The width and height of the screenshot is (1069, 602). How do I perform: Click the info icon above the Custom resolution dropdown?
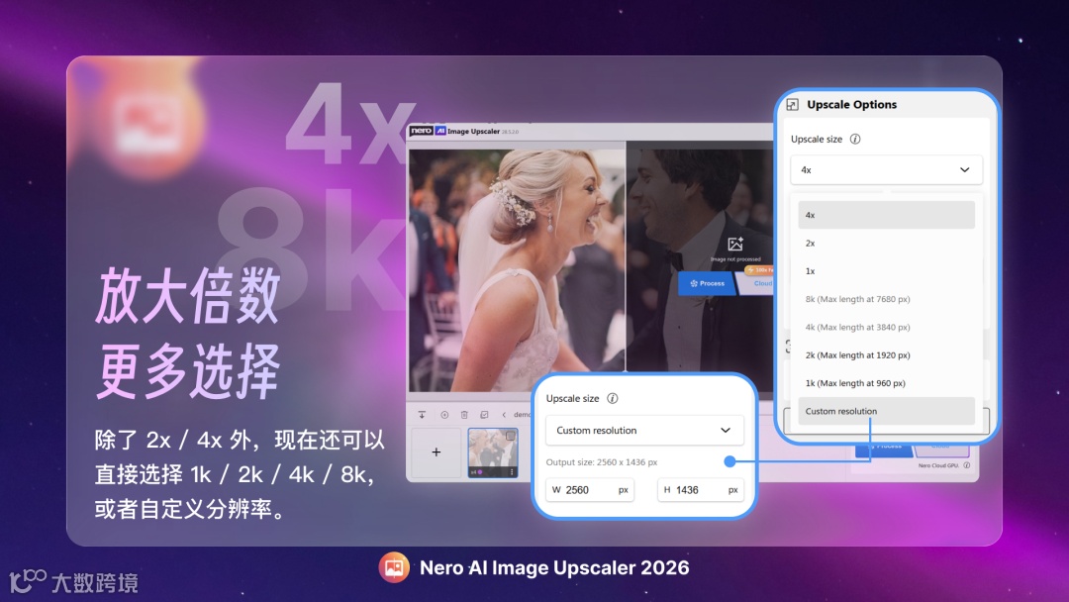(613, 398)
